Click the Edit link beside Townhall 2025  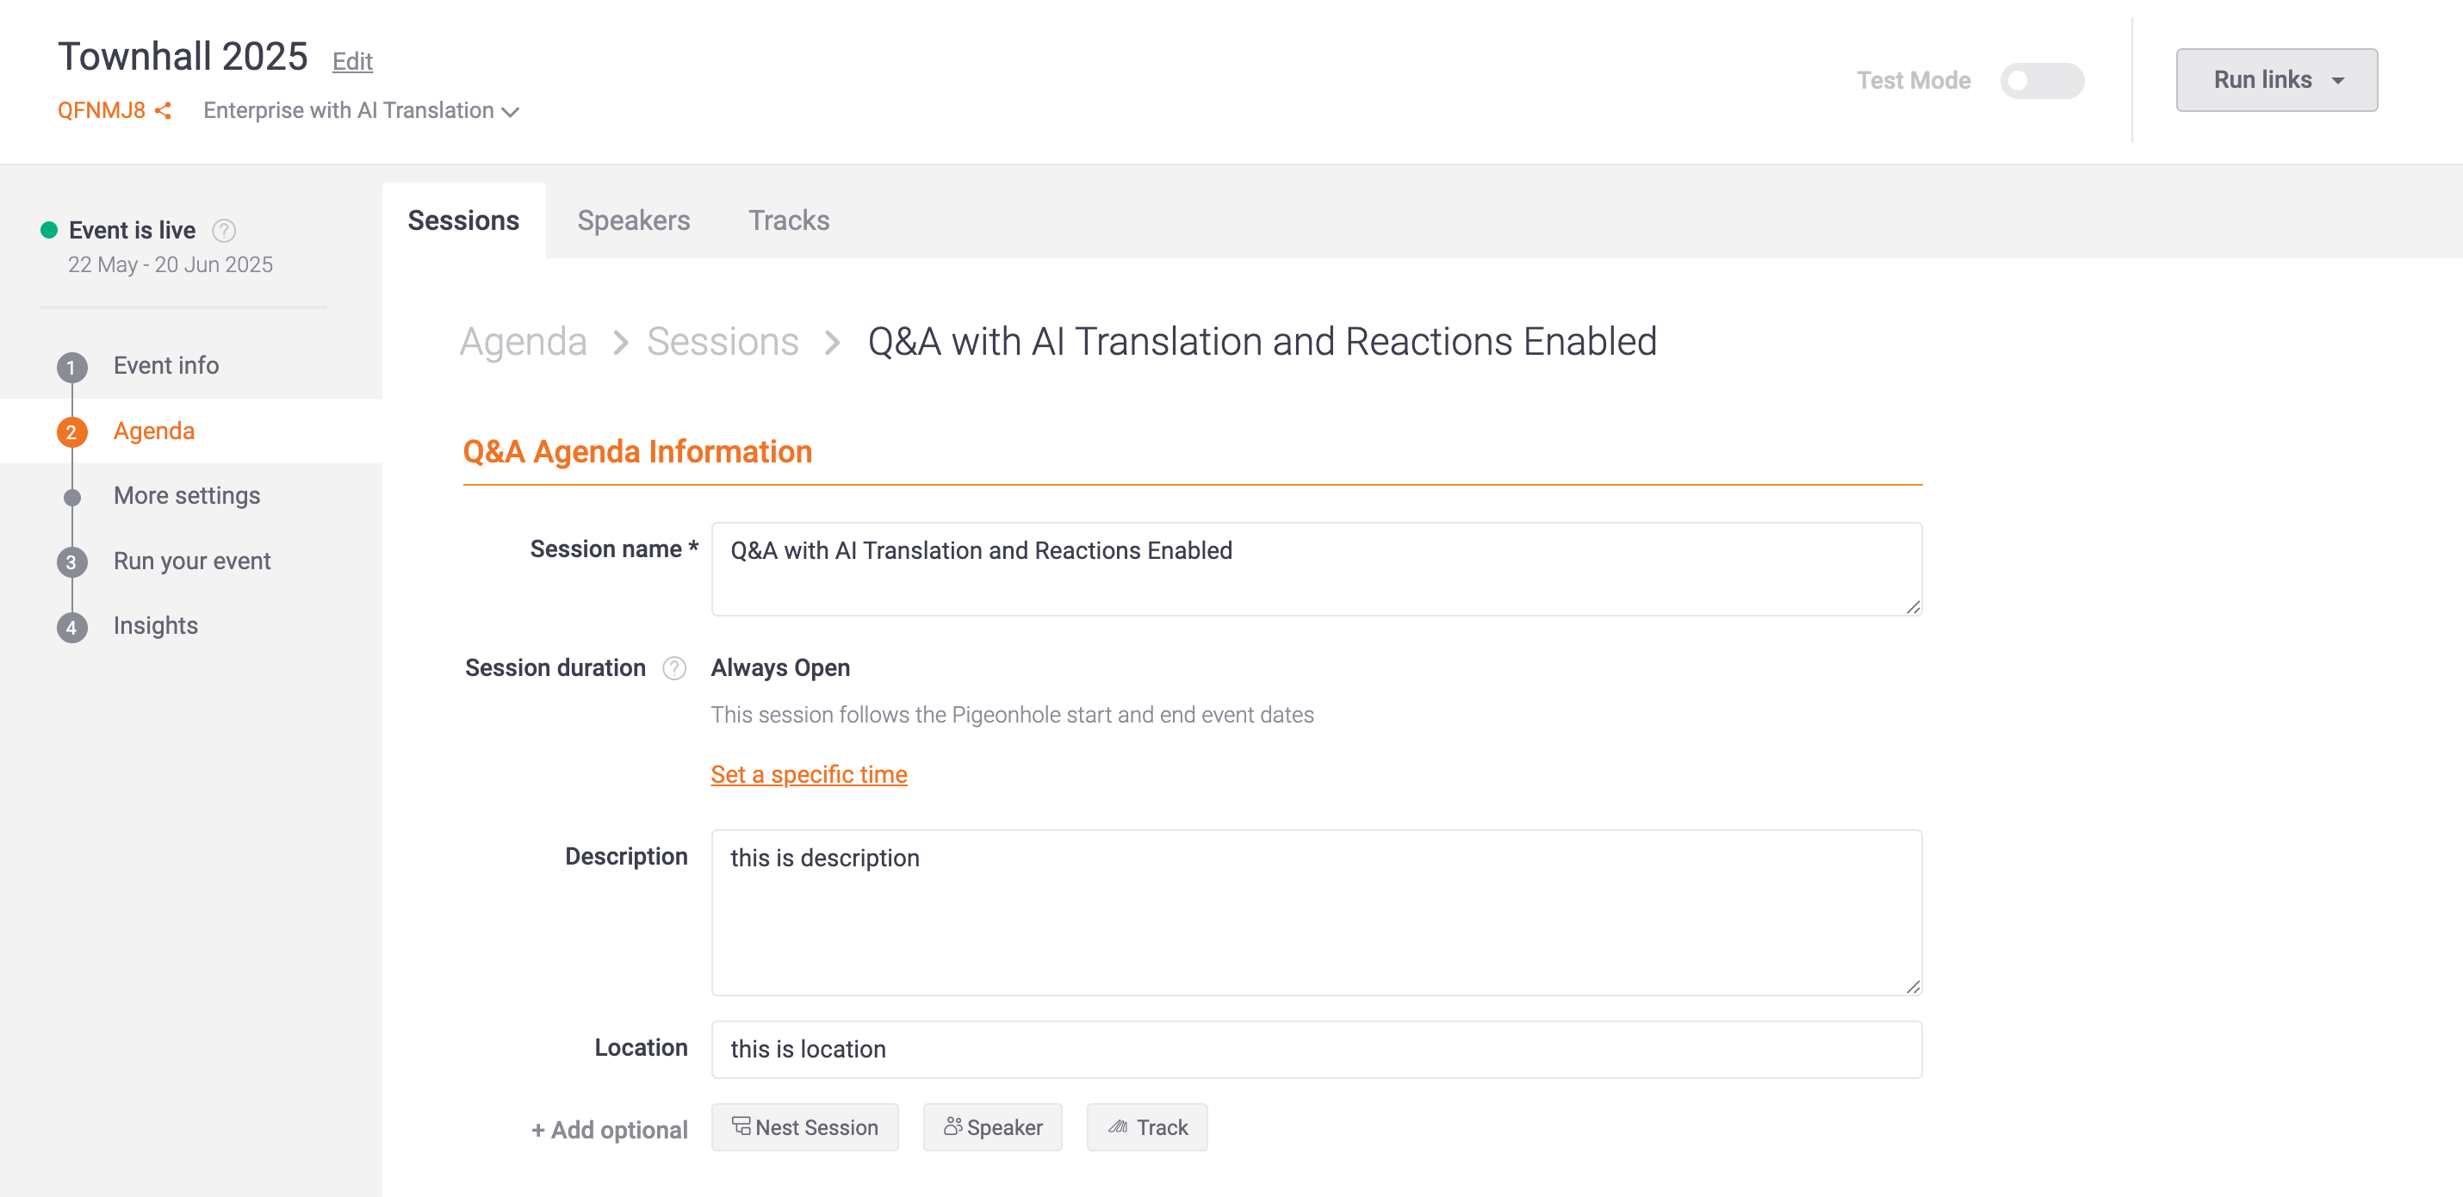352,61
